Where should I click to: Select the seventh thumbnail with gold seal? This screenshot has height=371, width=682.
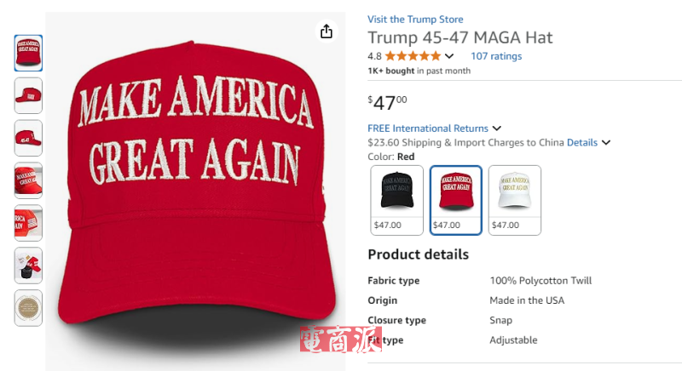pyautogui.click(x=28, y=308)
